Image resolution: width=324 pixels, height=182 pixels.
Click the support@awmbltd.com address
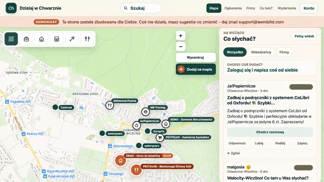click(x=261, y=22)
